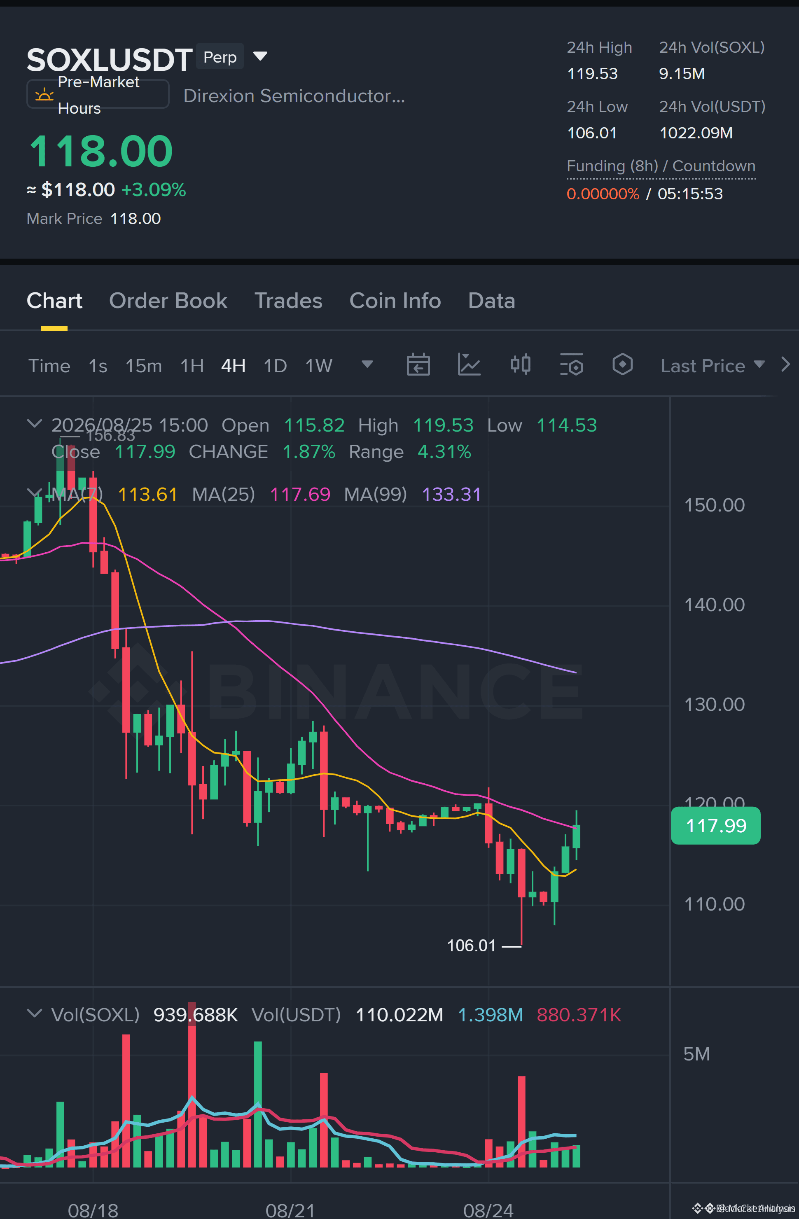
Task: Open the candlestick chart style icon
Action: pos(520,365)
